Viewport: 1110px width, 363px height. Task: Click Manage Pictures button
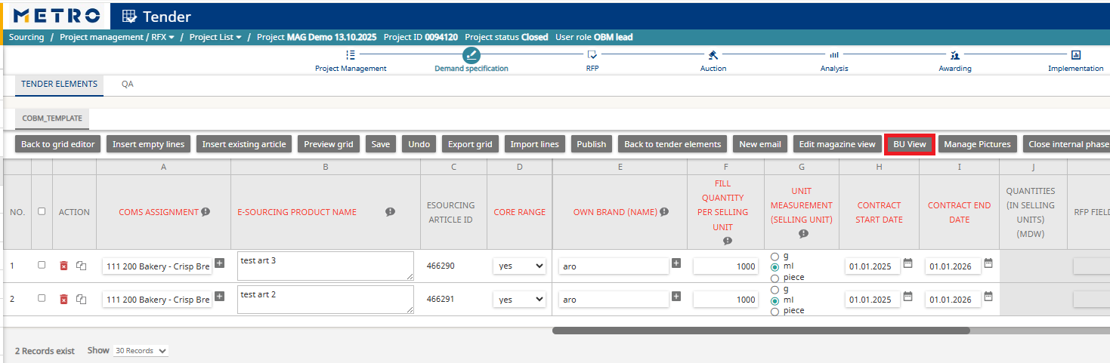(977, 144)
